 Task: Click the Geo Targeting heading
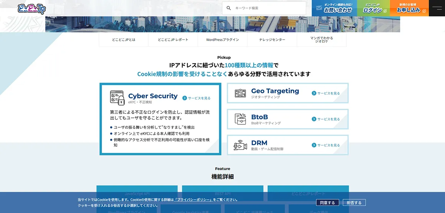click(x=275, y=91)
